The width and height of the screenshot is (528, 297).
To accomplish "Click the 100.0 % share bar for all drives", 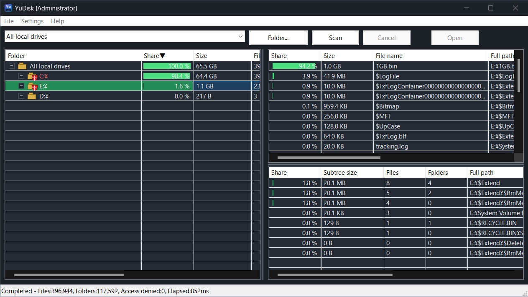I will tap(167, 66).
